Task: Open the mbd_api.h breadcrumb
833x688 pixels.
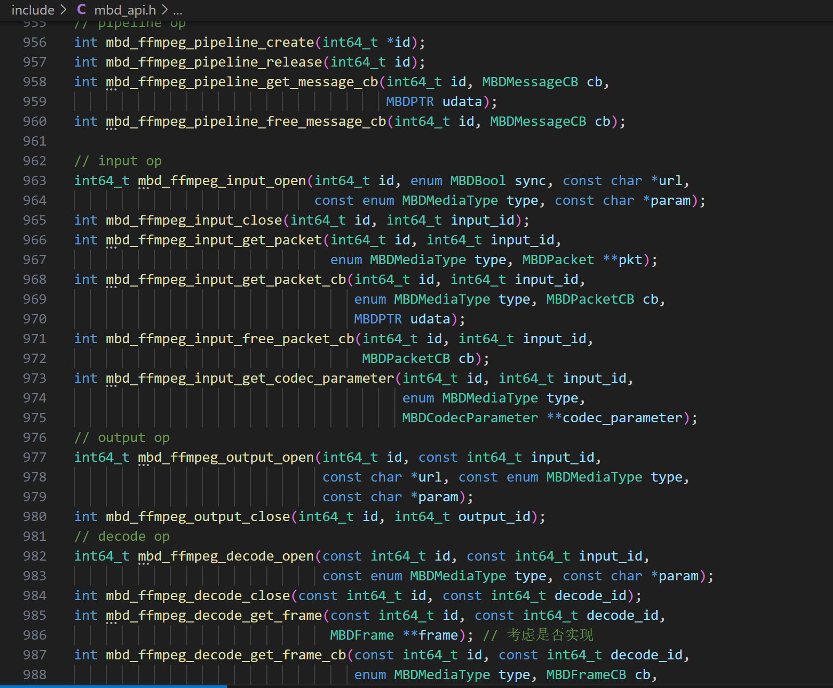Action: (x=125, y=10)
